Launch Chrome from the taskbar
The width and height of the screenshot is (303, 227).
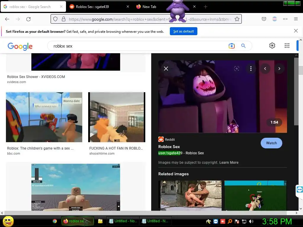click(55, 221)
